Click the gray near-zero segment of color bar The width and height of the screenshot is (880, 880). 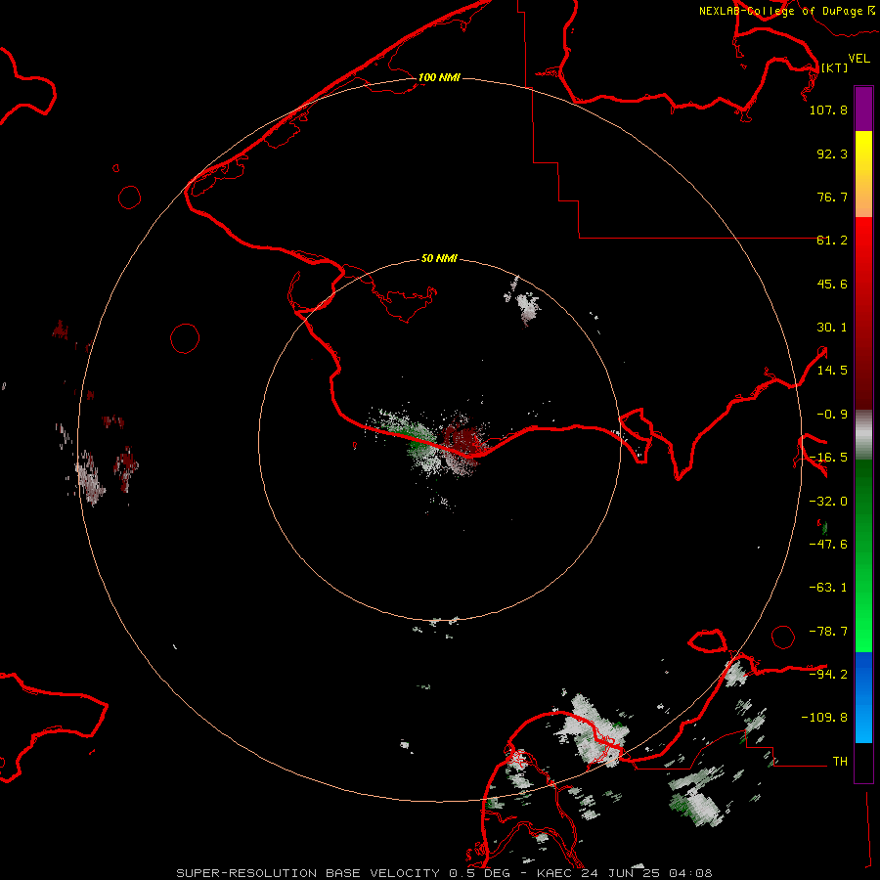[863, 435]
